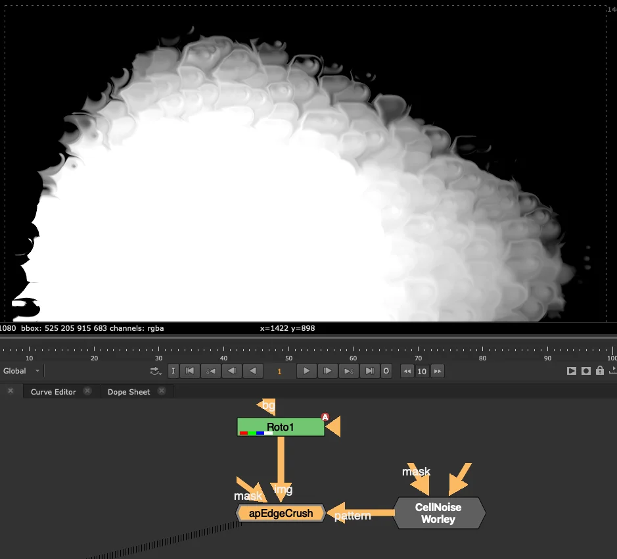
Task: Click the set in-point 'I' icon
Action: point(173,371)
